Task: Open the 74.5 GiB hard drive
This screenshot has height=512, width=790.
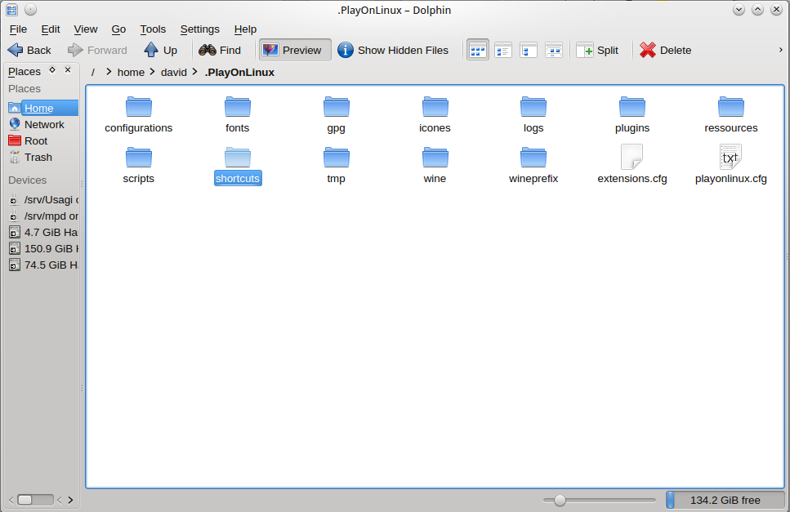Action: pos(42,265)
